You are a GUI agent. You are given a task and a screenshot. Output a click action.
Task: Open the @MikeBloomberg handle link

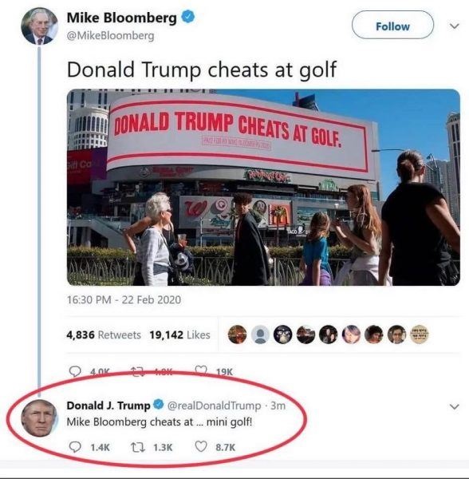(110, 36)
